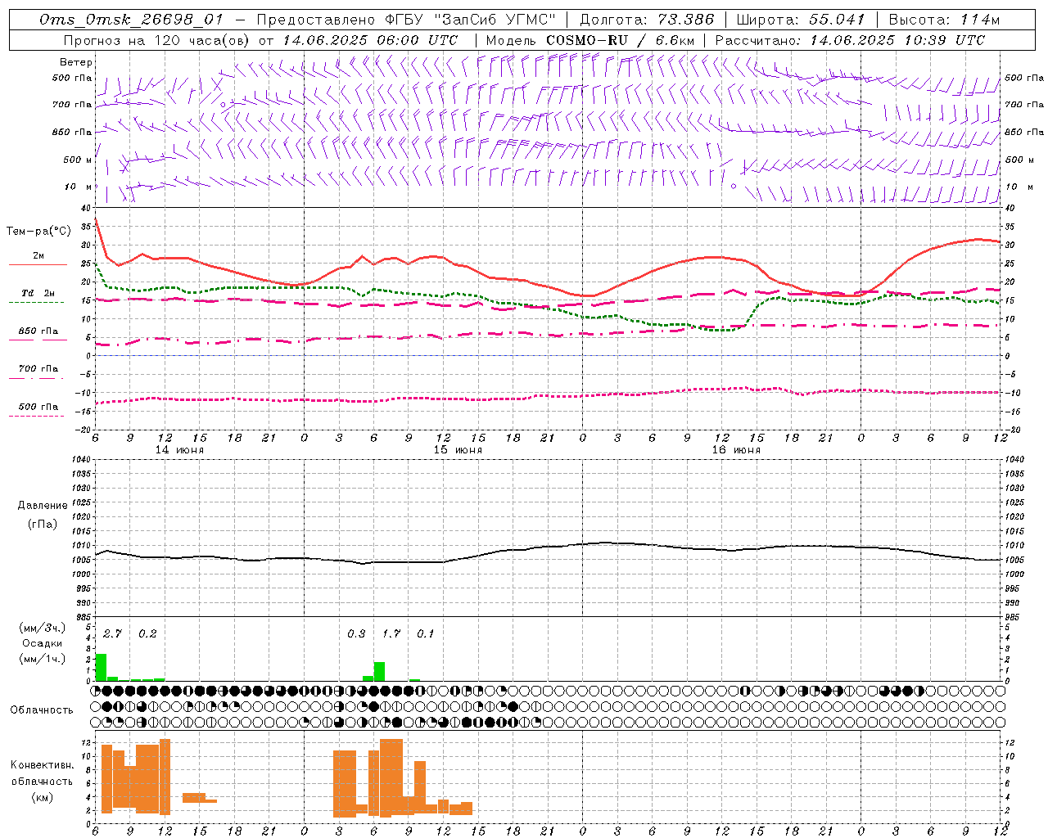The image size is (1048, 838).
Task: Click the Ветер panel label
Action: (76, 62)
